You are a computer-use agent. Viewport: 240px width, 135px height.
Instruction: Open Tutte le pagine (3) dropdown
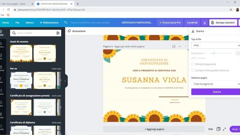(216, 84)
